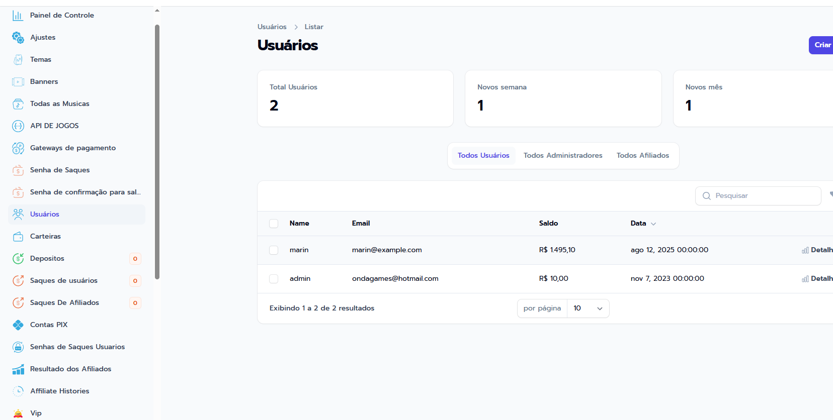The width and height of the screenshot is (833, 420).
Task: Click the Senhas de Saques Usuarios icon
Action: 18,347
